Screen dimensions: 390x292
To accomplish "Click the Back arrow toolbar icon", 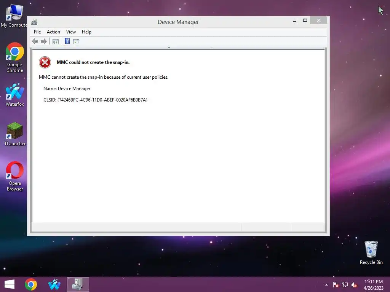I will tap(35, 41).
